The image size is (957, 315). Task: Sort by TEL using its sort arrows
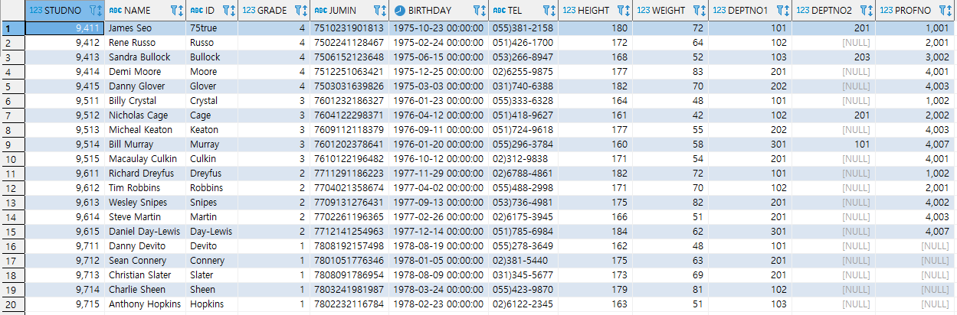[x=553, y=11]
